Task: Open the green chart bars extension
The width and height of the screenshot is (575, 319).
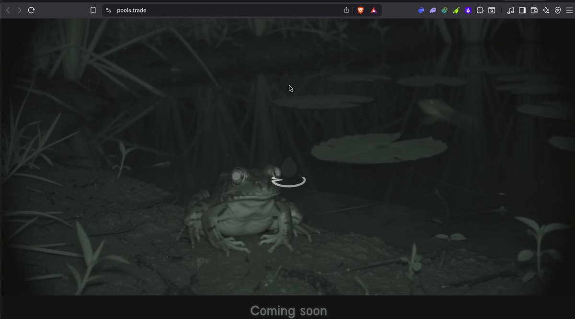Action: (x=456, y=10)
